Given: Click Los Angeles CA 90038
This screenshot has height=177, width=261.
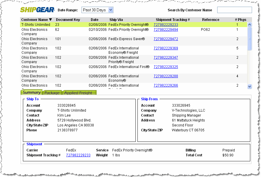Looking at the screenshot, I should 76,125.
